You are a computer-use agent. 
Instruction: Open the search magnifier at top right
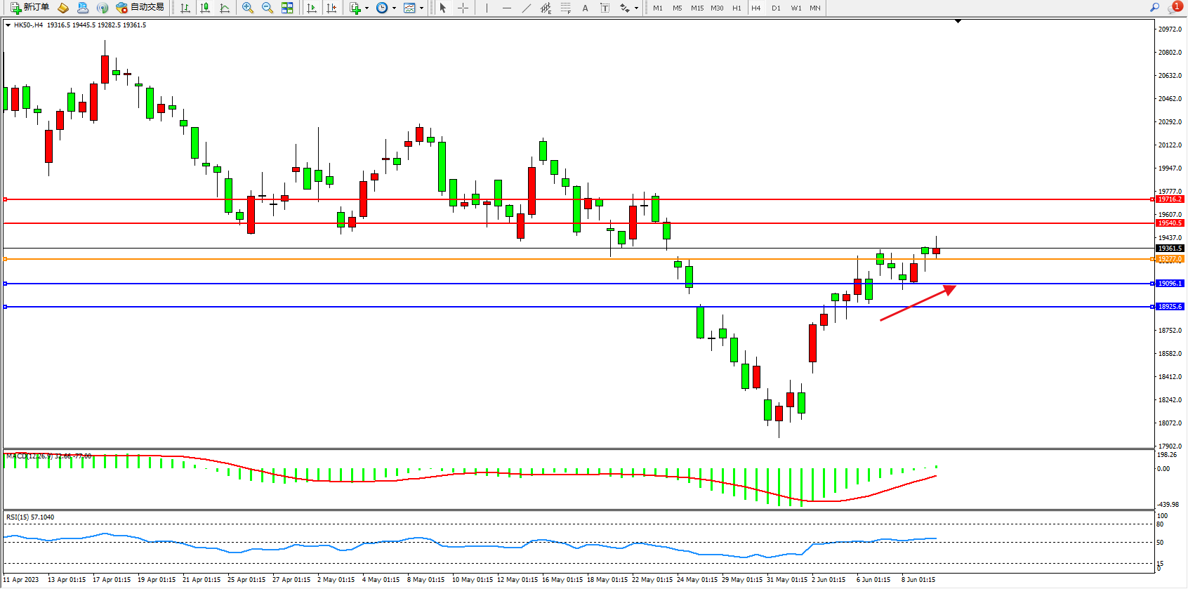[1155, 8]
